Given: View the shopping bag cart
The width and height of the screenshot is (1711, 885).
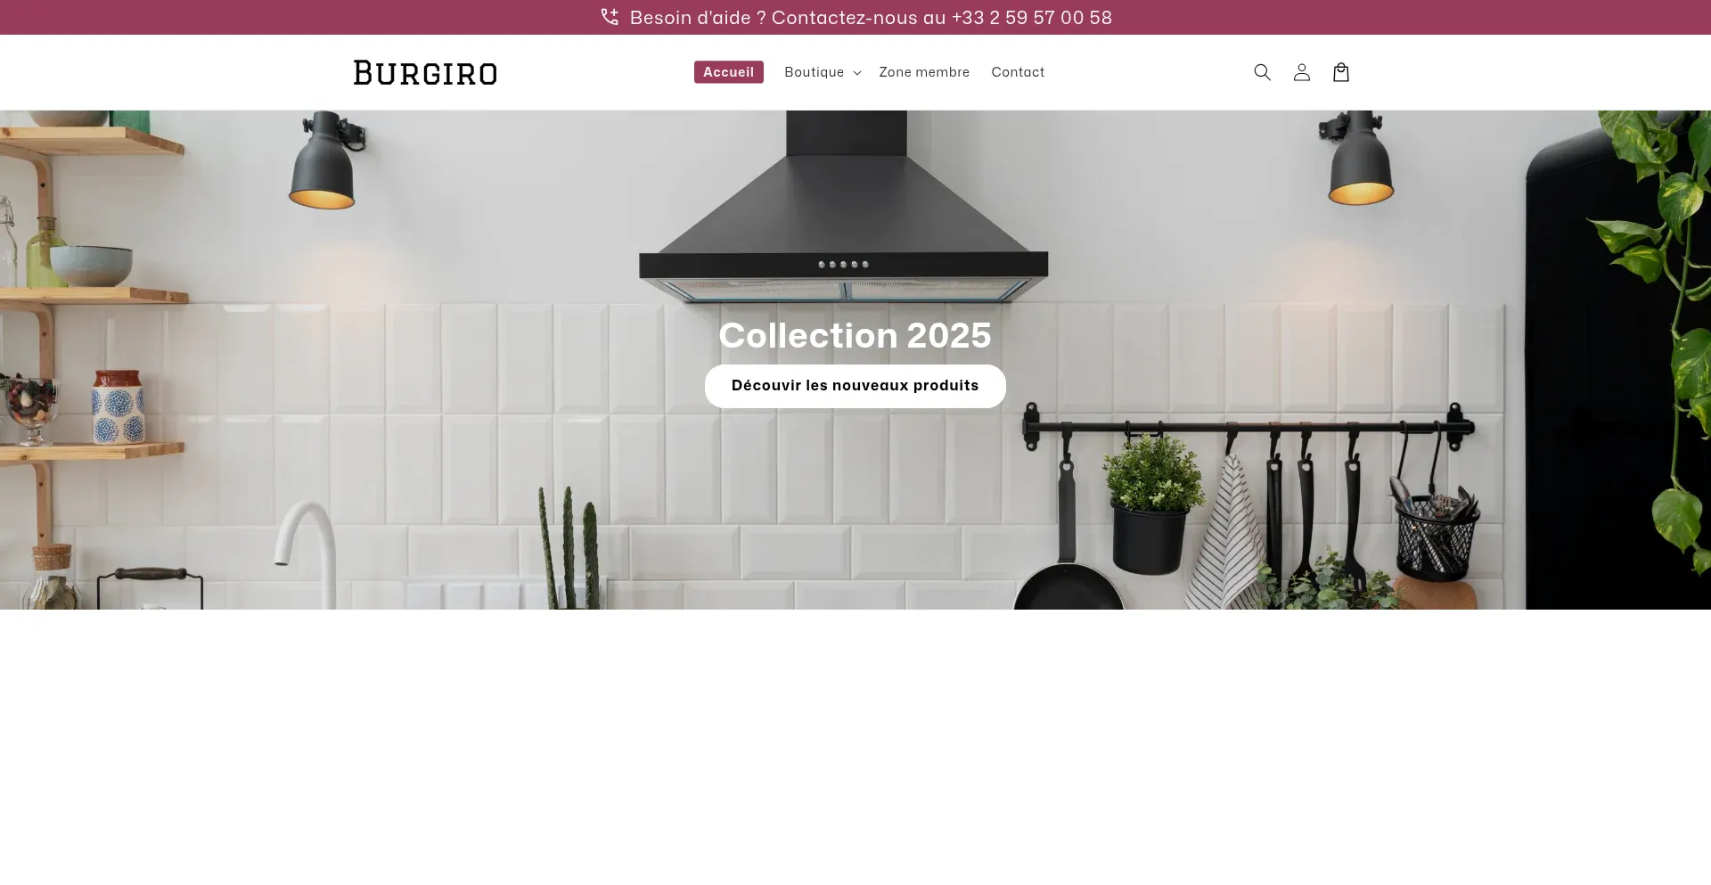Looking at the screenshot, I should (x=1341, y=72).
